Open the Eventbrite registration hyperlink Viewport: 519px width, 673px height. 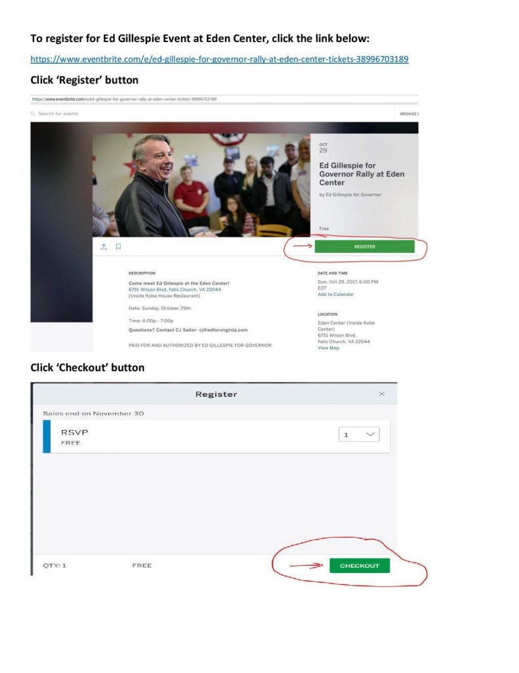tap(219, 58)
